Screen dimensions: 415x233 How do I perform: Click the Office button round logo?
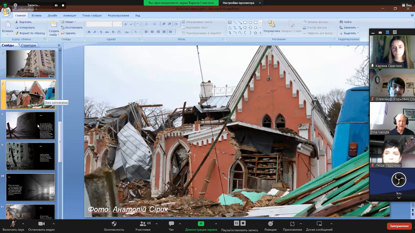click(6, 11)
